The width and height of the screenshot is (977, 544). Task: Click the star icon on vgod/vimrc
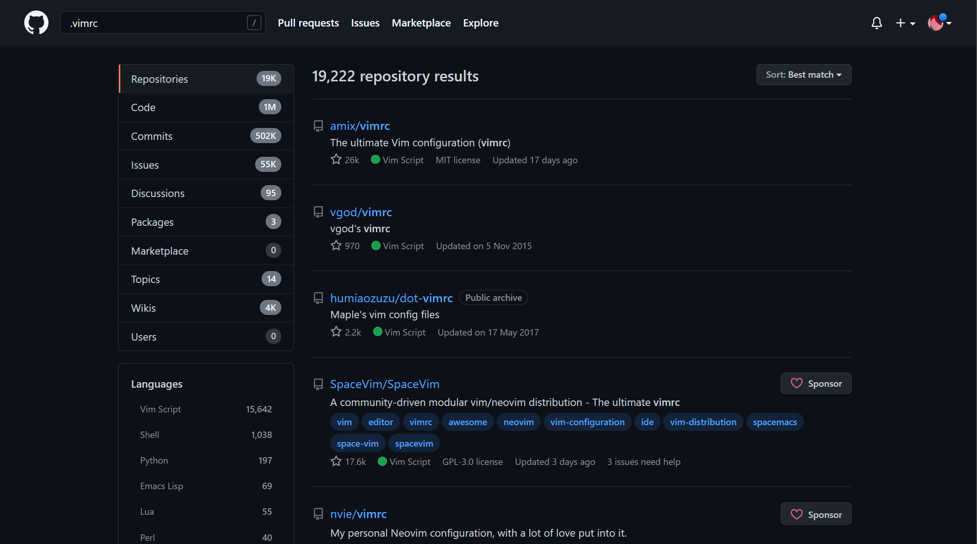(x=336, y=245)
